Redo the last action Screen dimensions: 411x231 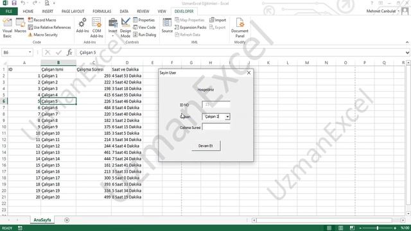click(x=35, y=3)
